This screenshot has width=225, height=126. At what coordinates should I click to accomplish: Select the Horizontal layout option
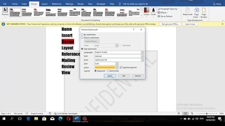point(108,71)
